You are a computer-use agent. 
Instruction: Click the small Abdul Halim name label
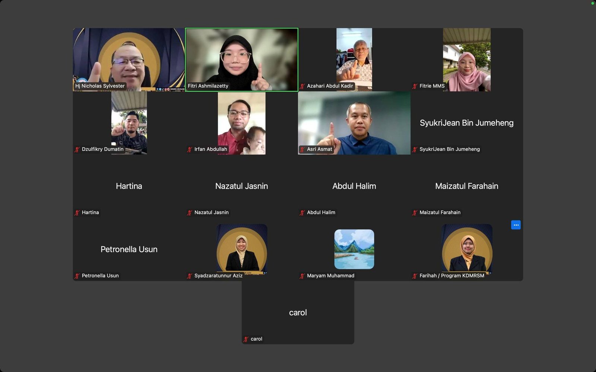[321, 212]
